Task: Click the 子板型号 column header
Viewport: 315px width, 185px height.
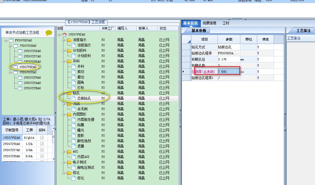Action: coord(12,130)
